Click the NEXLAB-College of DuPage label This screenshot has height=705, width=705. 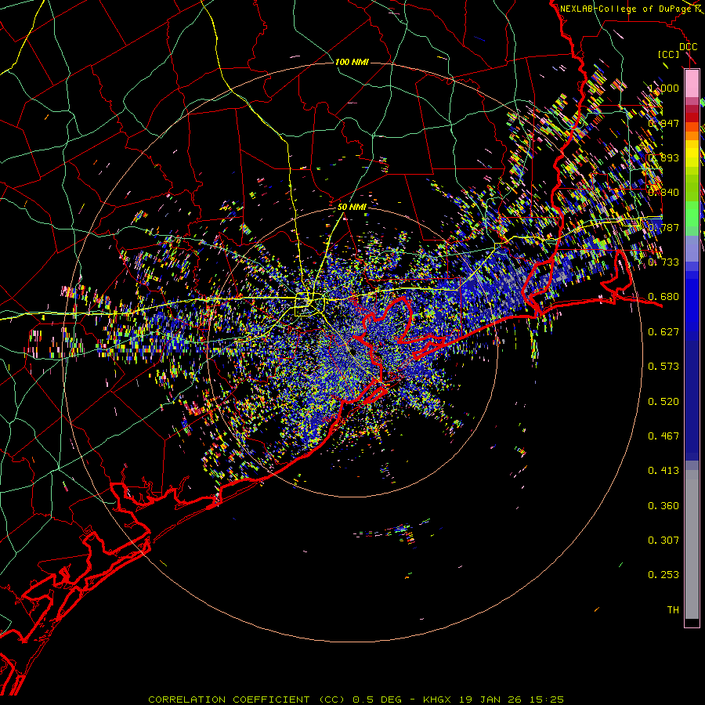point(628,9)
